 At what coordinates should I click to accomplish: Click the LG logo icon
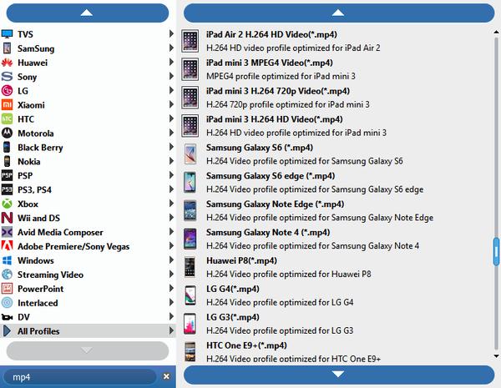[7, 91]
